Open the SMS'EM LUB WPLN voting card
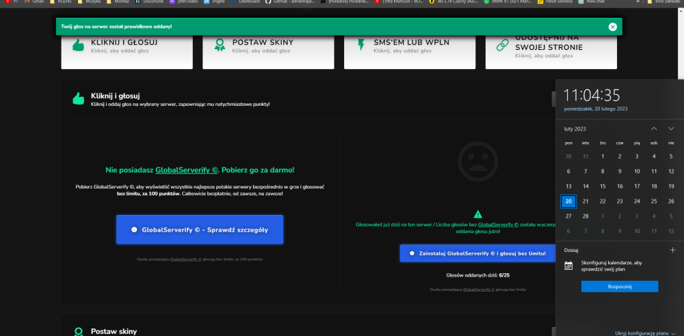The height and width of the screenshot is (336, 684). (410, 53)
